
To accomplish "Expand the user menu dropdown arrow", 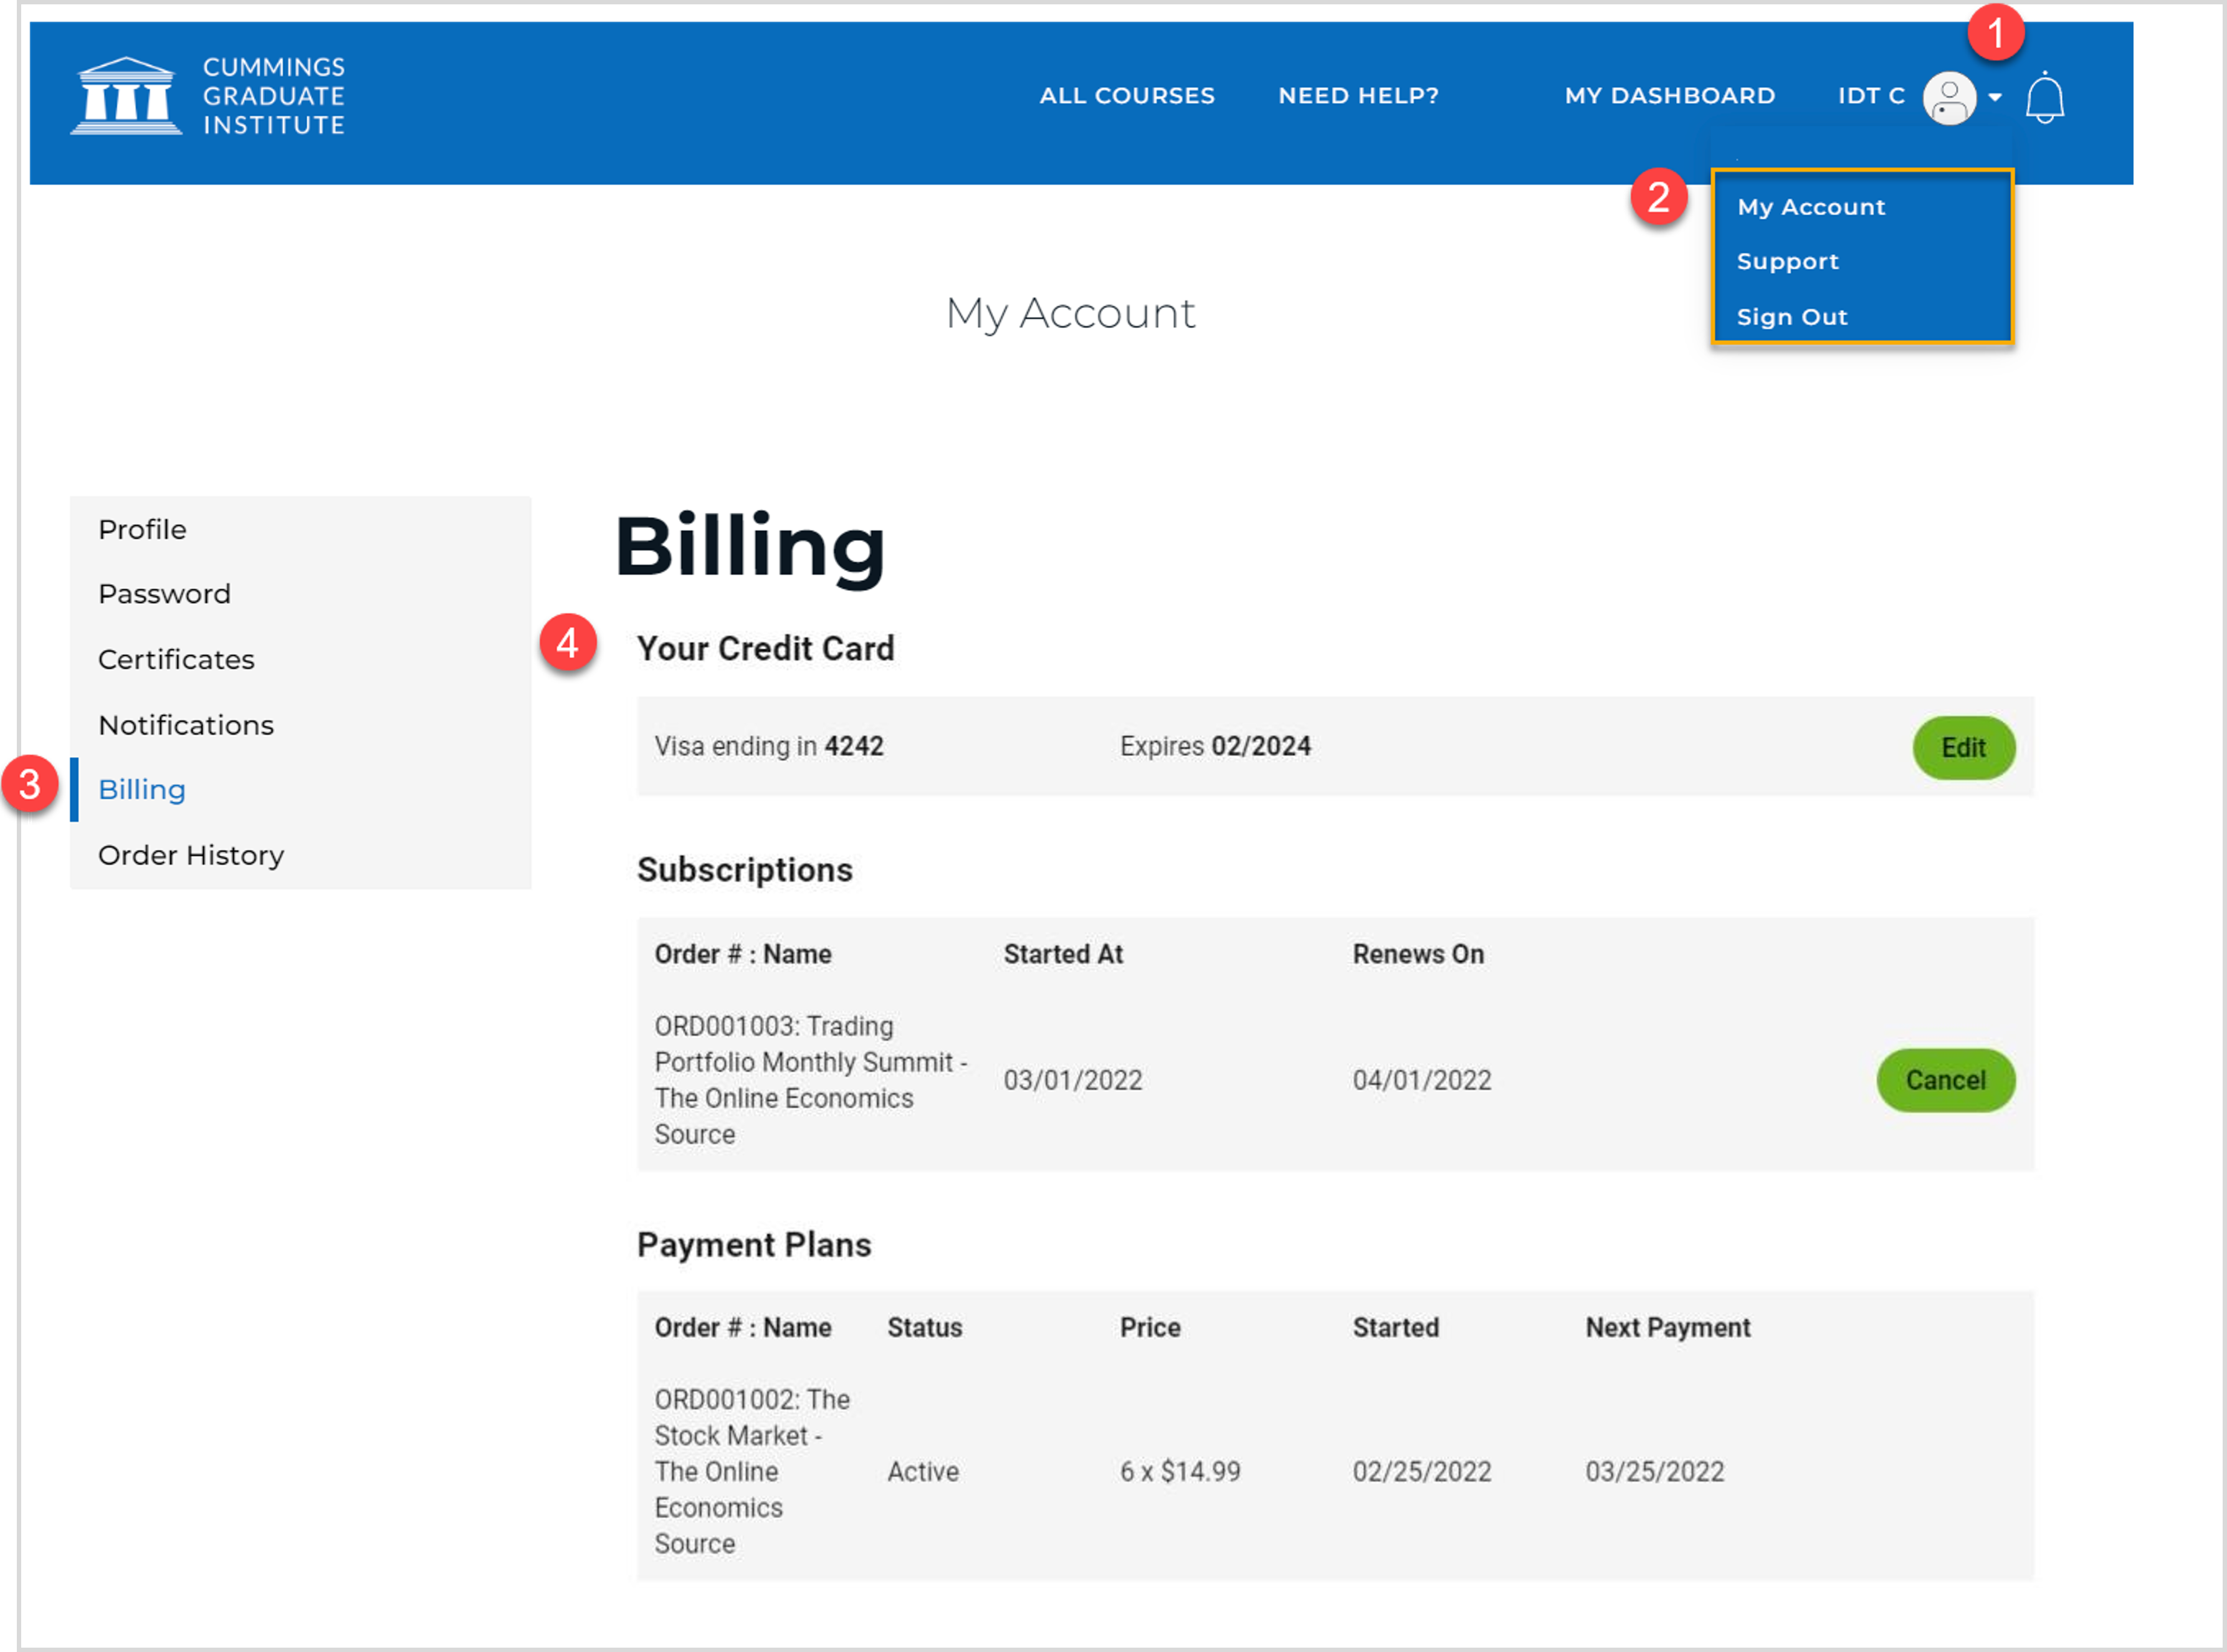I will pyautogui.click(x=1995, y=98).
